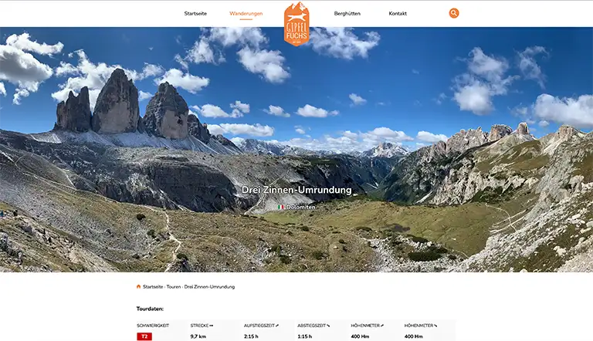Navigate to Berghütten in the top menu
Viewport: 593px width, 341px height.
347,13
